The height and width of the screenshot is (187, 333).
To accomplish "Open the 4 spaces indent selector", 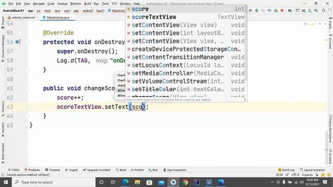I will (308, 175).
